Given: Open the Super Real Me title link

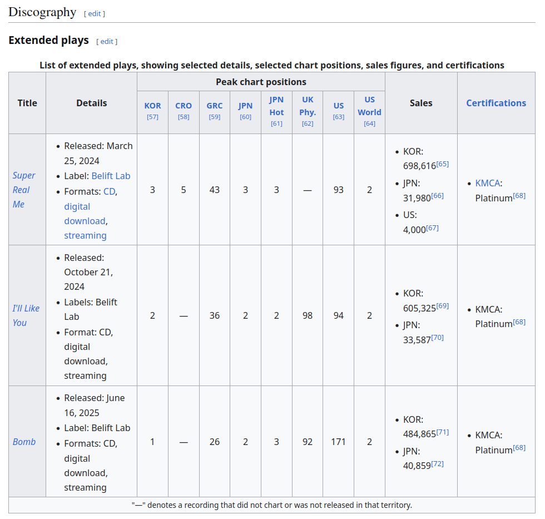Looking at the screenshot, I should [23, 190].
